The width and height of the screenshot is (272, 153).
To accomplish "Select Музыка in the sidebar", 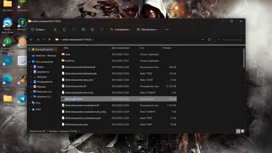I will click(x=41, y=87).
